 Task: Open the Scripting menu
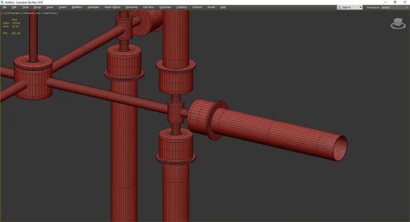[x=182, y=7]
